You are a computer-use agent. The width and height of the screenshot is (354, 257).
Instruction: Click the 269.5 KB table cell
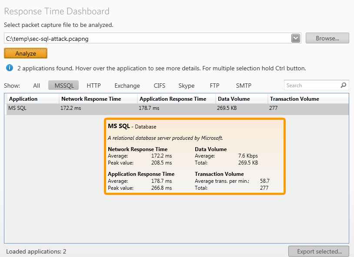[x=227, y=108]
